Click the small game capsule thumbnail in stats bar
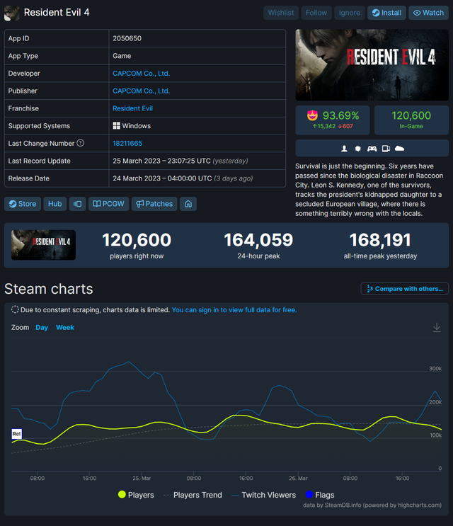The width and height of the screenshot is (453, 526). coord(44,245)
